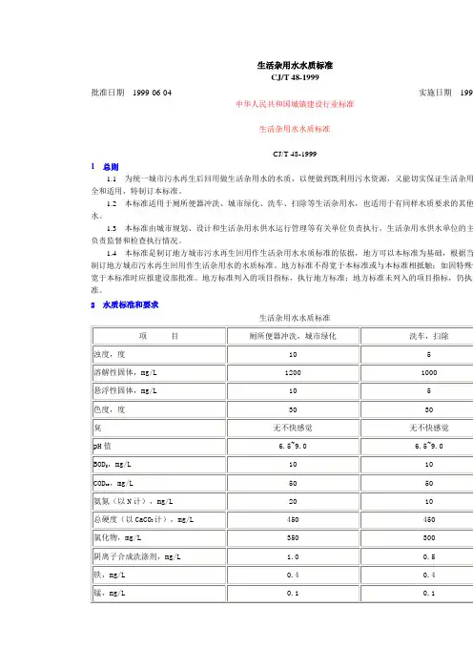
Task: Select the 总硬度（以 CaCO₃ 计） row label
Action: [x=143, y=519]
